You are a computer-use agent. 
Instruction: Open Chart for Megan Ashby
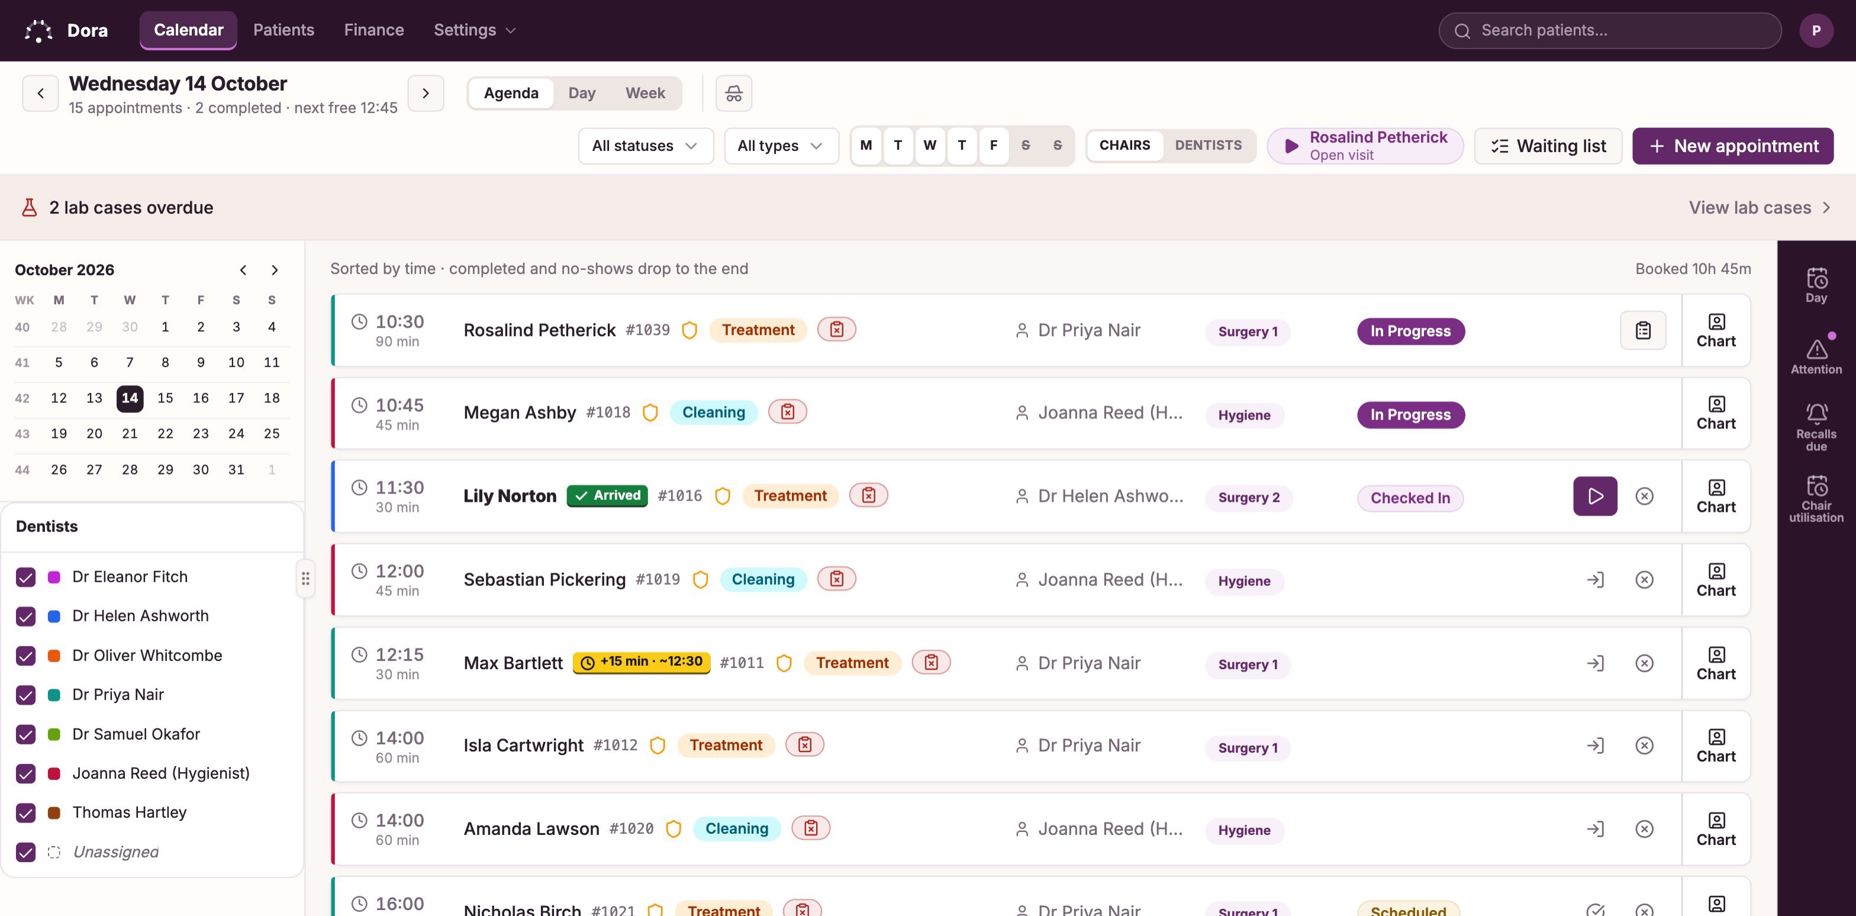(1716, 414)
